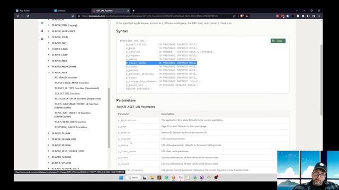This screenshot has height=190, width=339.
Task: Click the sidebar table of contents scrollbar
Action: click(109, 118)
